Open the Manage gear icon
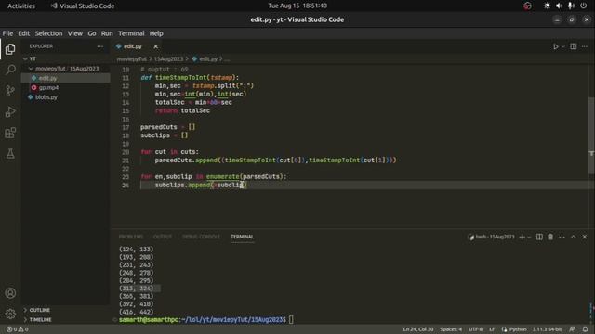Viewport: 595px width, 334px height. coord(10,314)
